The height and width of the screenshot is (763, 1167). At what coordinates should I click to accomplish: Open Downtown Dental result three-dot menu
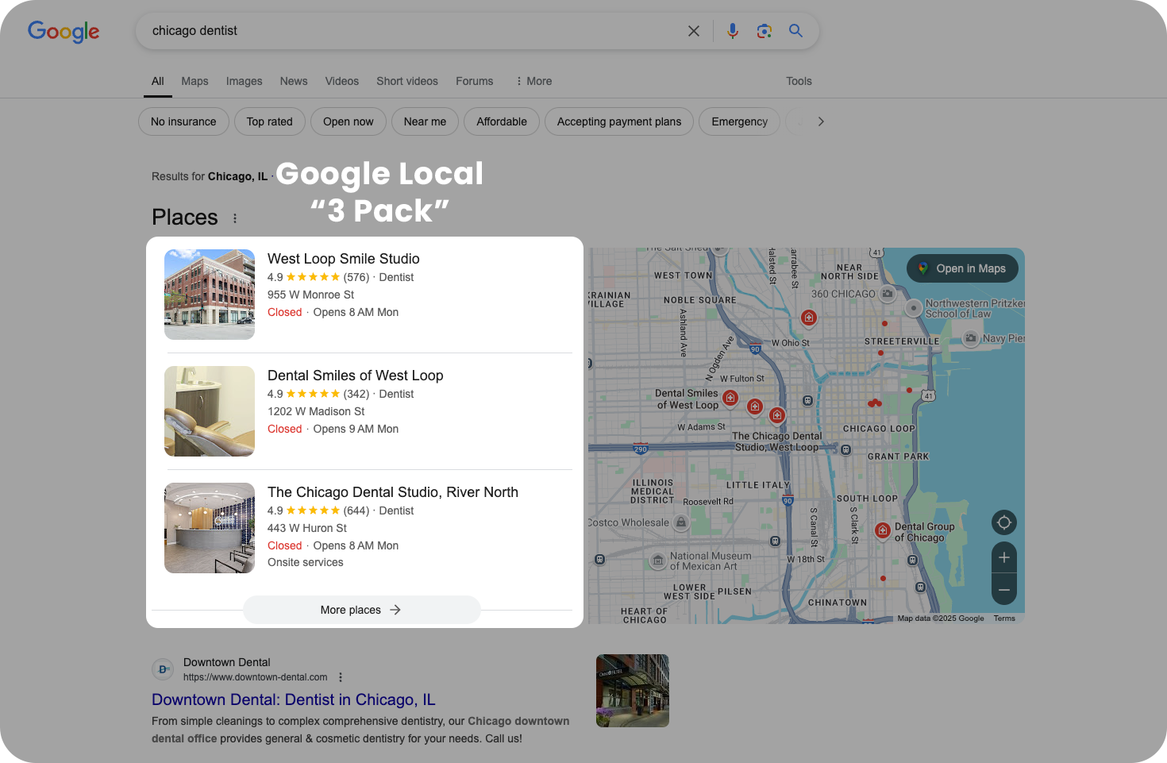click(x=341, y=677)
